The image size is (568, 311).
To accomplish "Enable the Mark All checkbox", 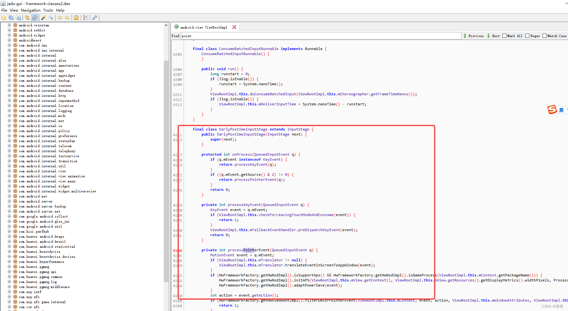I will (x=504, y=36).
